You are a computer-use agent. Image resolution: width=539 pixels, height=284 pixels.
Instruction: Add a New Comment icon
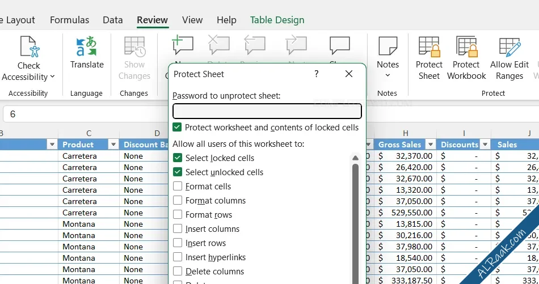click(182, 45)
